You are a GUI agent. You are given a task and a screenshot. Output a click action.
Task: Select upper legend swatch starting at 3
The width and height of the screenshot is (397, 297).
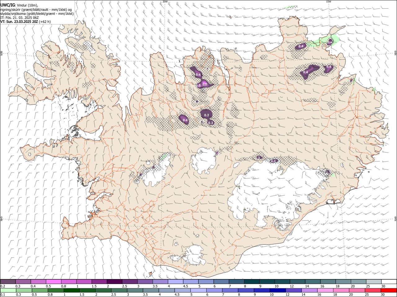(x=145, y=282)
